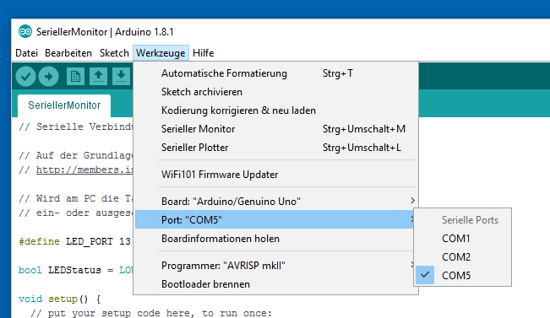
Task: Click the "// ein- oder ausges" comment line
Action: [76, 213]
